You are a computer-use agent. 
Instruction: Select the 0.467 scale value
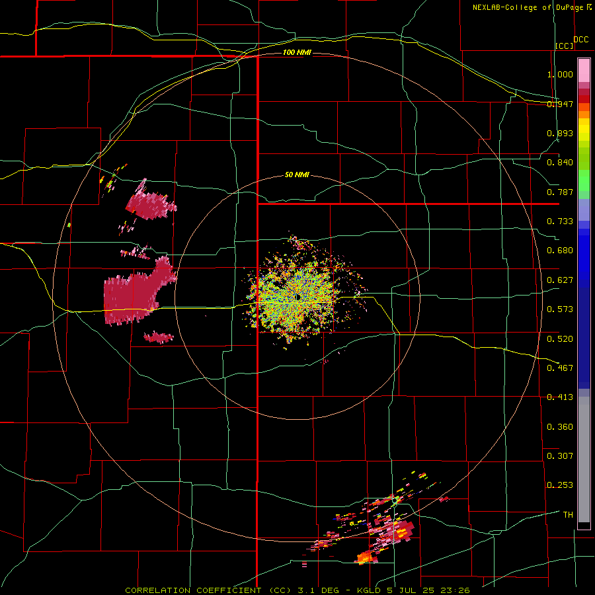point(560,368)
